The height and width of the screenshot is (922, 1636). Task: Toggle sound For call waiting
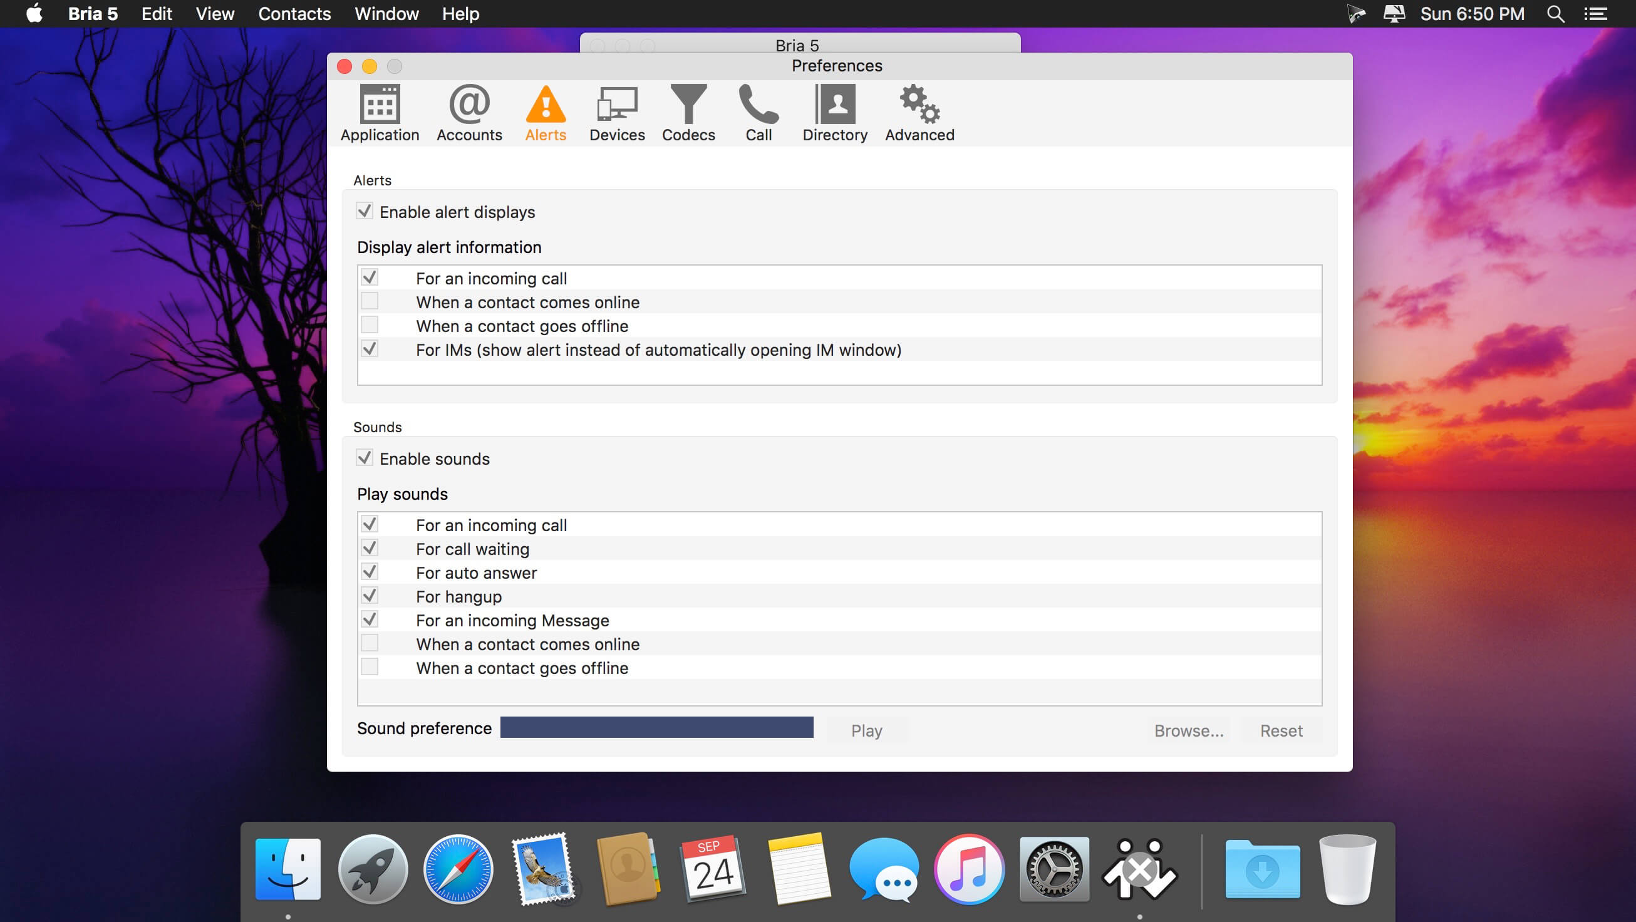tap(370, 548)
